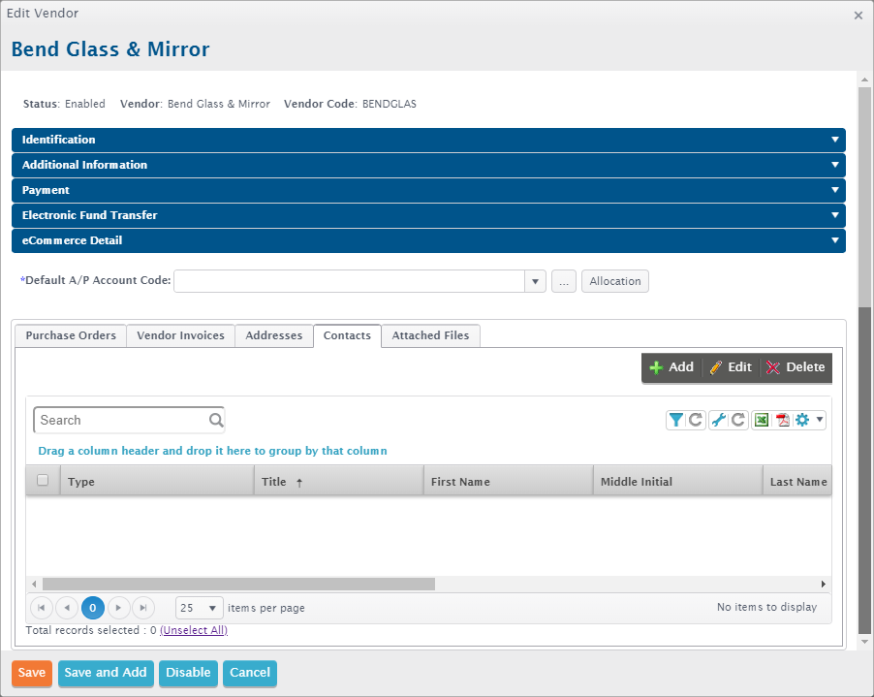Open the dropdown arrow next to the gear icon
Screen dimensions: 874x697
820,420
